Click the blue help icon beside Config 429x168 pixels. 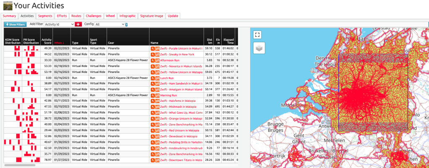(127, 25)
